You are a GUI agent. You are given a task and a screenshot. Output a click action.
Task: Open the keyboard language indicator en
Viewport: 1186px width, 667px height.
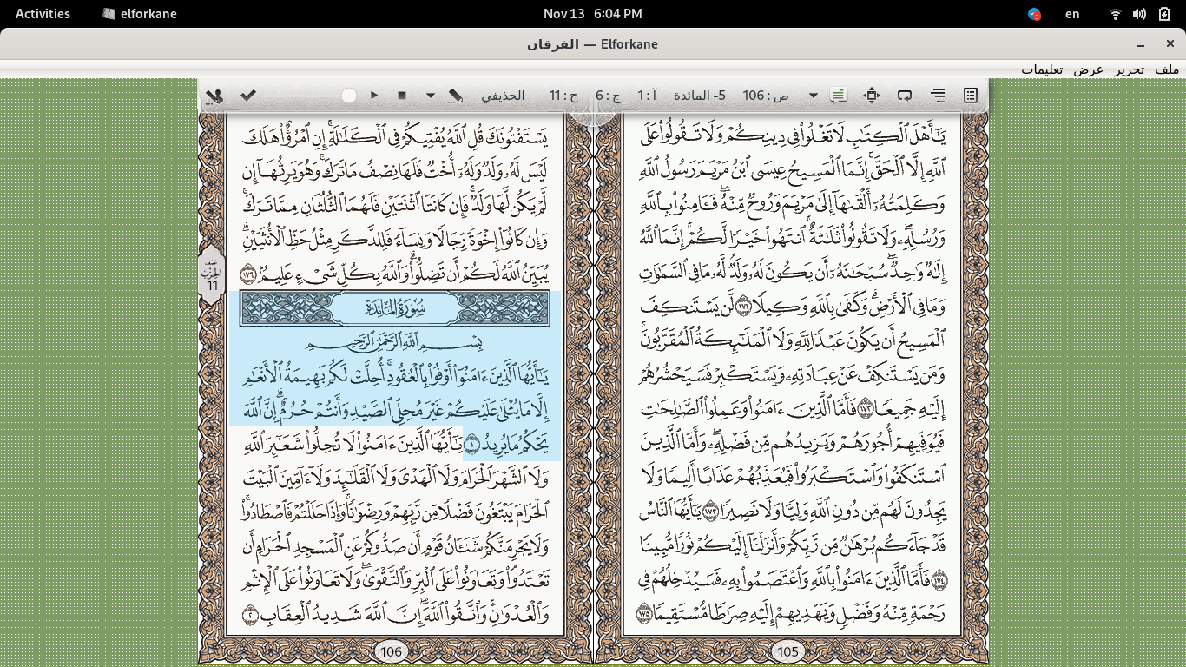(1073, 13)
